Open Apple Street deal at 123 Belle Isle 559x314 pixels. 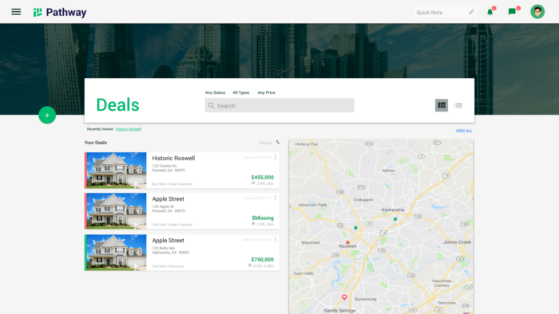point(168,241)
